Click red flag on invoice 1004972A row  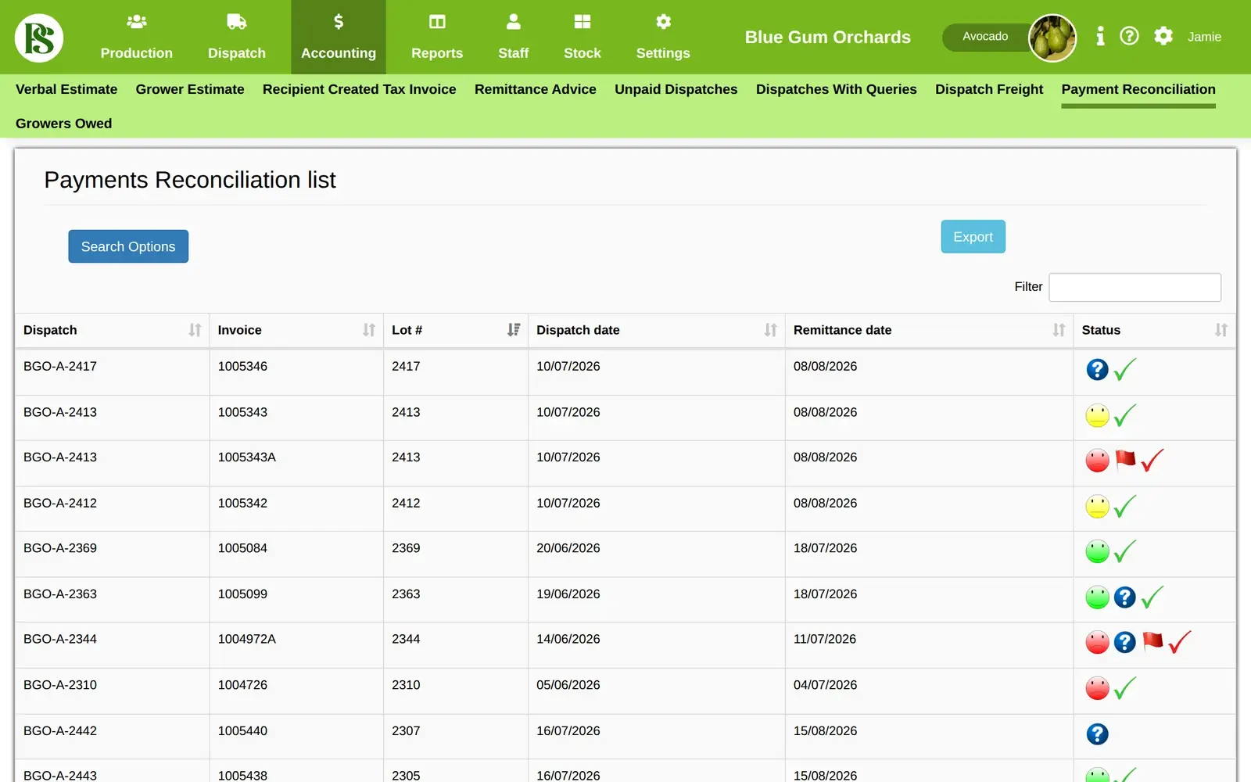click(1152, 641)
